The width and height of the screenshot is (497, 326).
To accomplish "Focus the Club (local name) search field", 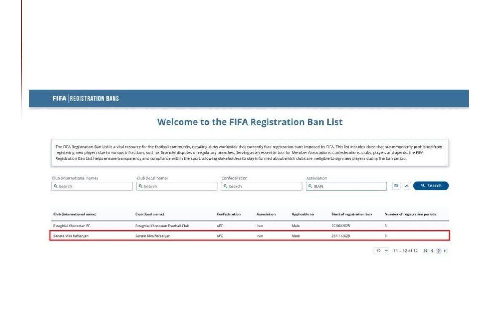I will [177, 187].
